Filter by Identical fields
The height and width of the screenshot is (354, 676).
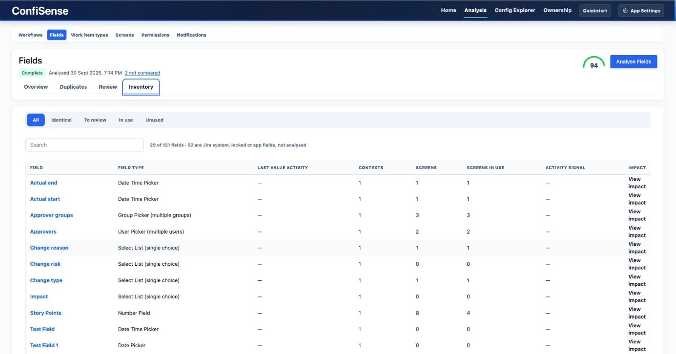click(61, 120)
